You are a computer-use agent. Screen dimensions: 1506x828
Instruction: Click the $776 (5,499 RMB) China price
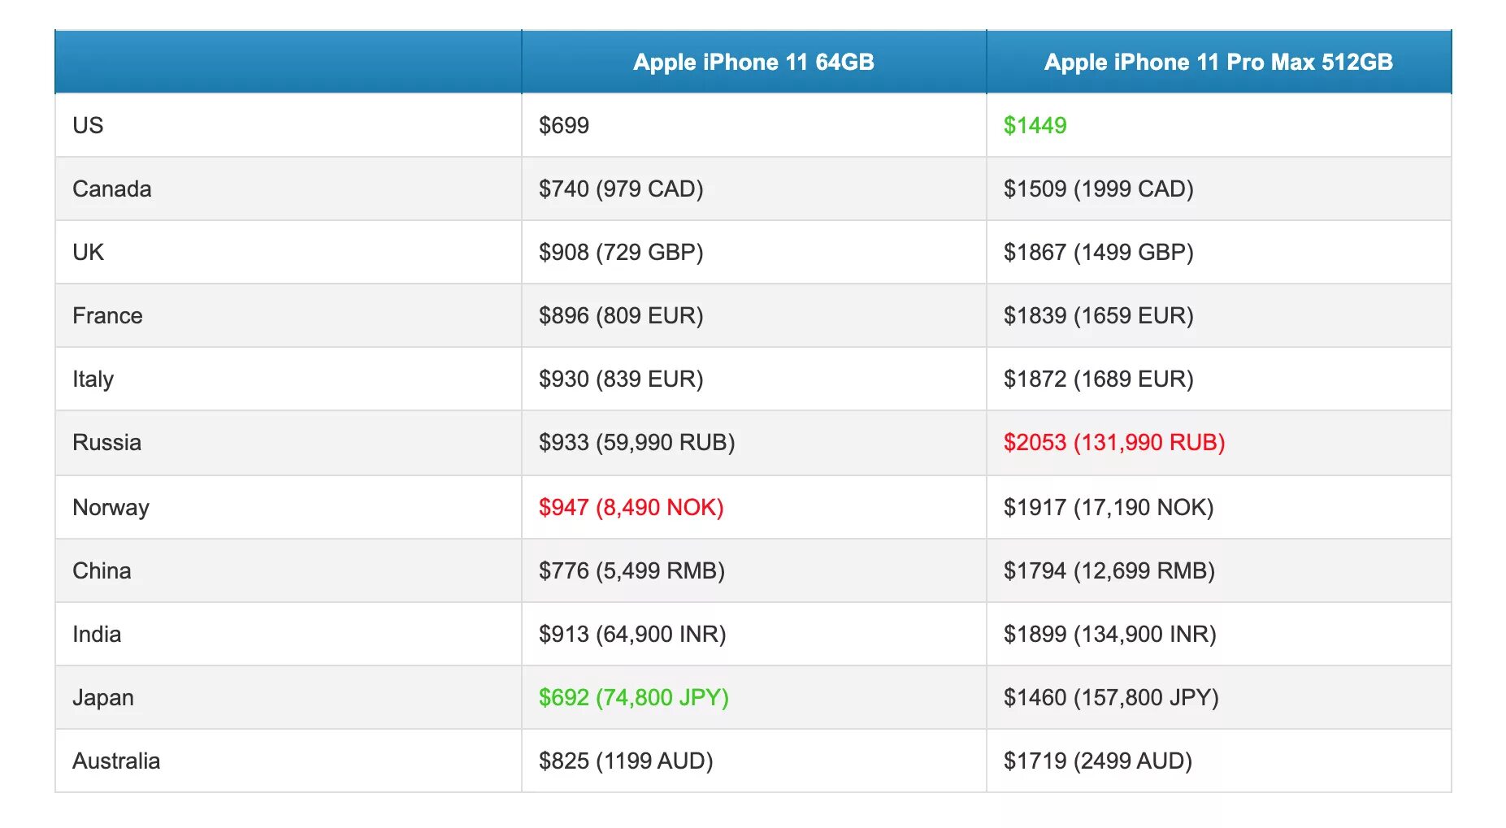click(x=631, y=571)
